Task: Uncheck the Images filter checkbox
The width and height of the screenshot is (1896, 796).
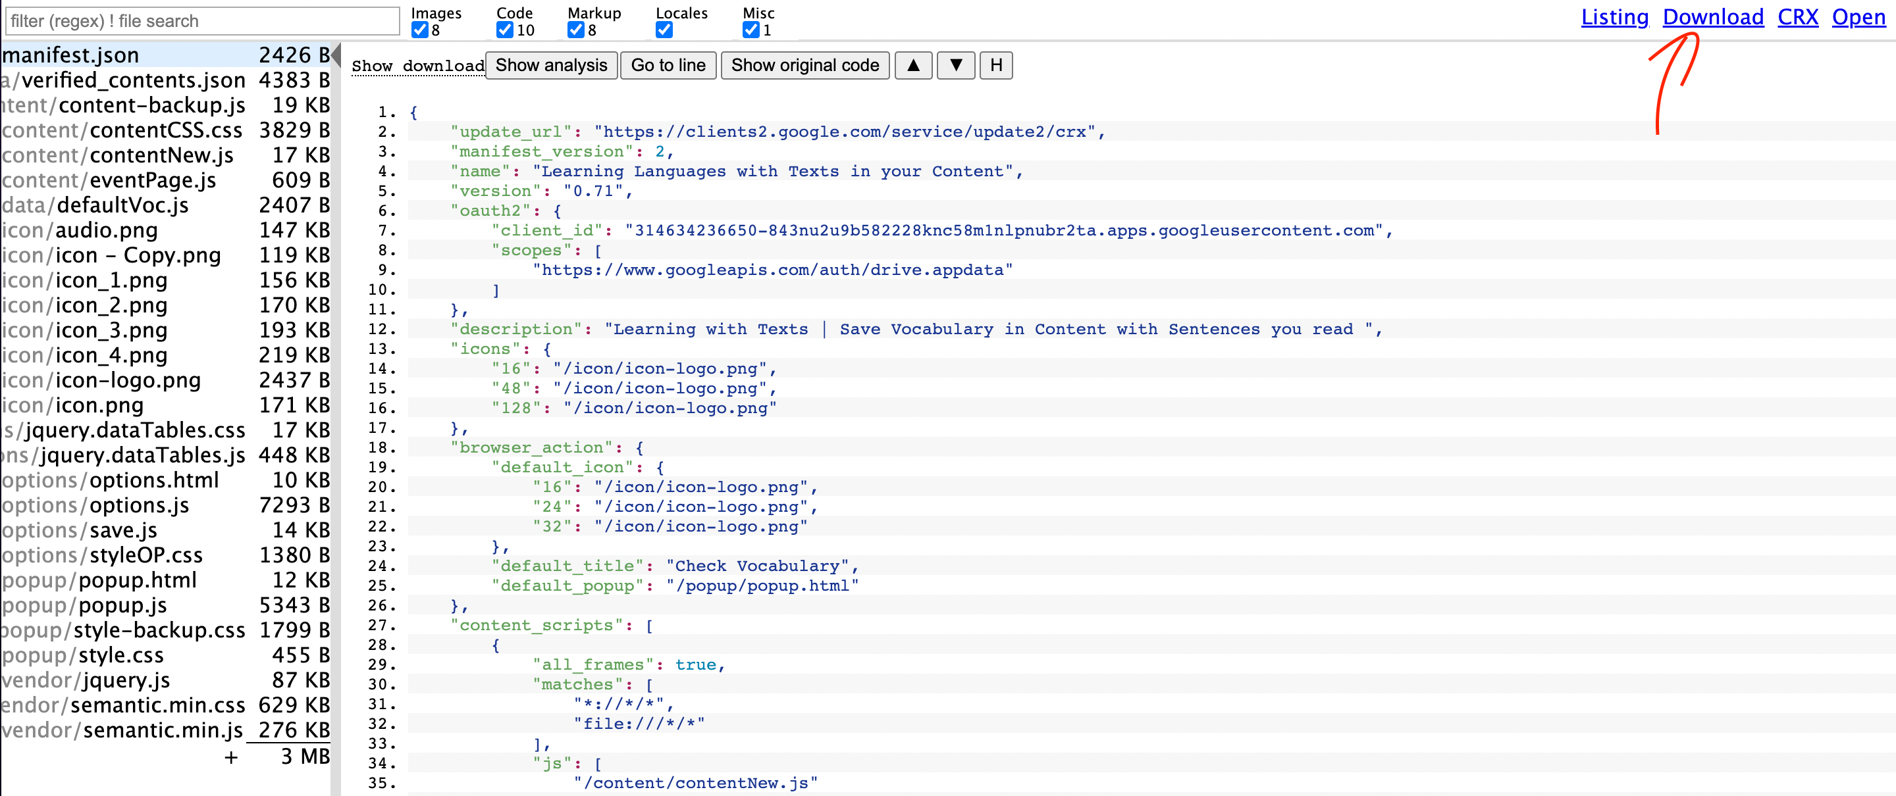Action: coord(419,30)
